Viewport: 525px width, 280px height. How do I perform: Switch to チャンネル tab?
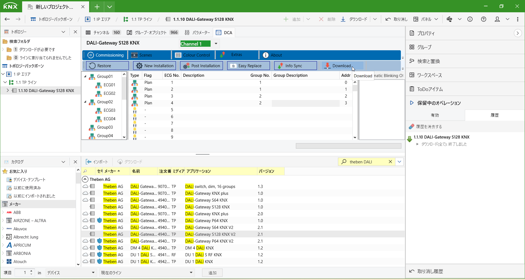pos(103,33)
